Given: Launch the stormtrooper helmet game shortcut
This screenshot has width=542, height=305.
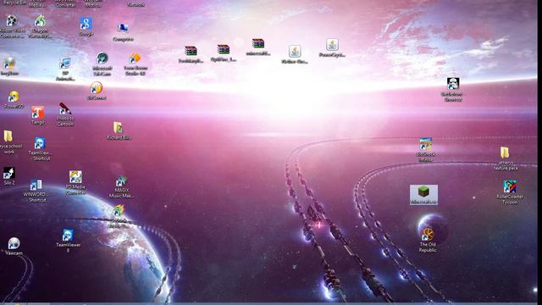Looking at the screenshot, I should [453, 84].
